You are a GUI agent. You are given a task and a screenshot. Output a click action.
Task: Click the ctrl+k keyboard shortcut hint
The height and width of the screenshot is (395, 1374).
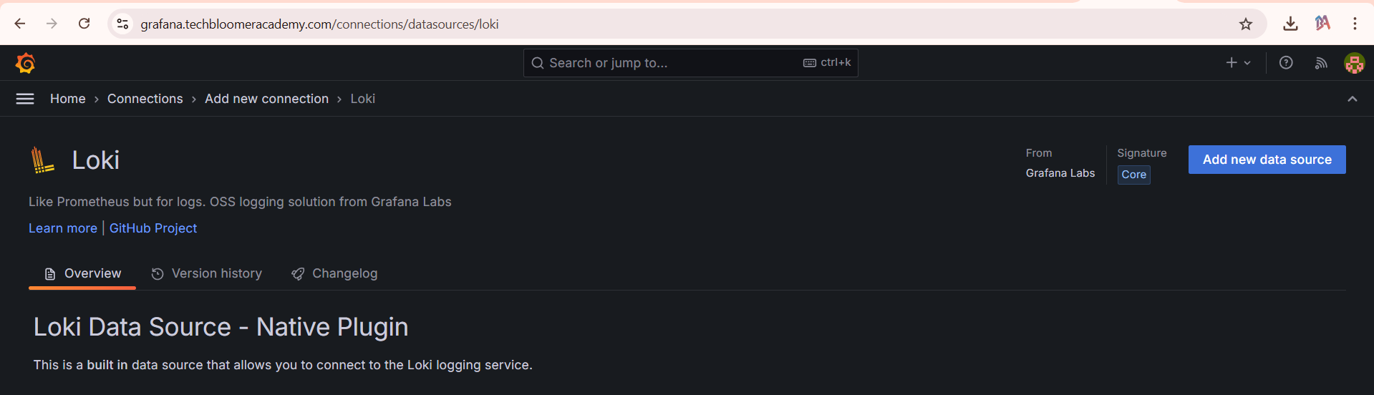point(827,63)
